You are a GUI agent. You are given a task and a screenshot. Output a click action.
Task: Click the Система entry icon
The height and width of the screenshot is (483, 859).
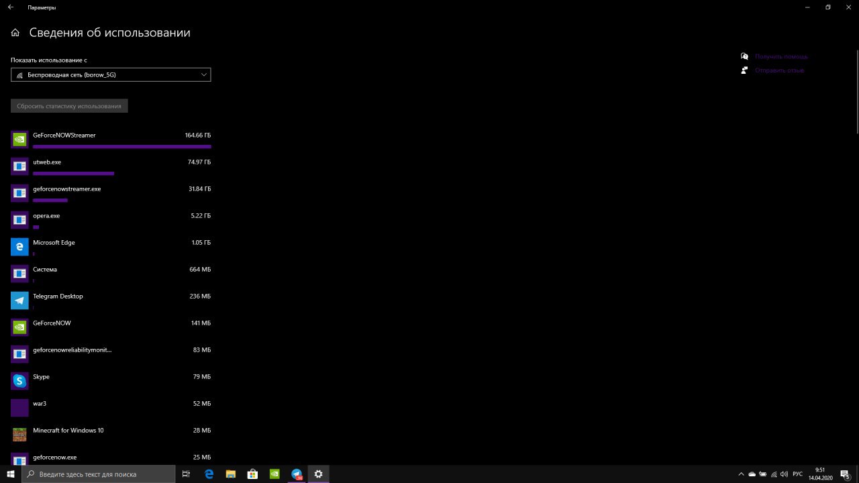(x=19, y=274)
